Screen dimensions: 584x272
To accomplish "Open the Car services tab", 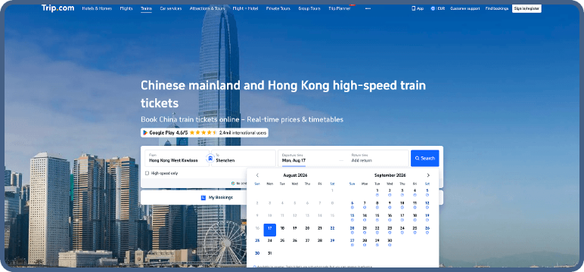I will tap(171, 8).
